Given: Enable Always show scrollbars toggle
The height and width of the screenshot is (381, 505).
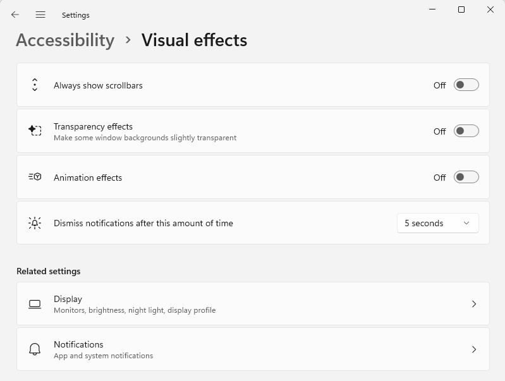Looking at the screenshot, I should pos(466,85).
